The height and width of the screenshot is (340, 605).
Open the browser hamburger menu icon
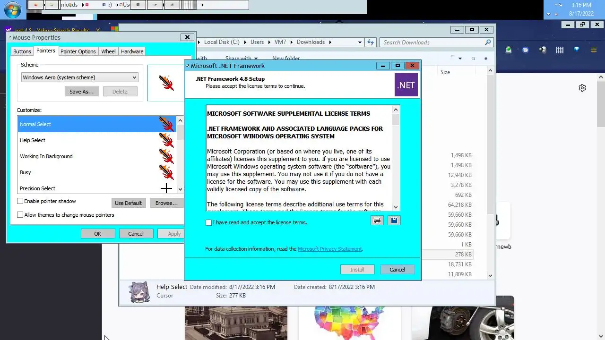[594, 50]
